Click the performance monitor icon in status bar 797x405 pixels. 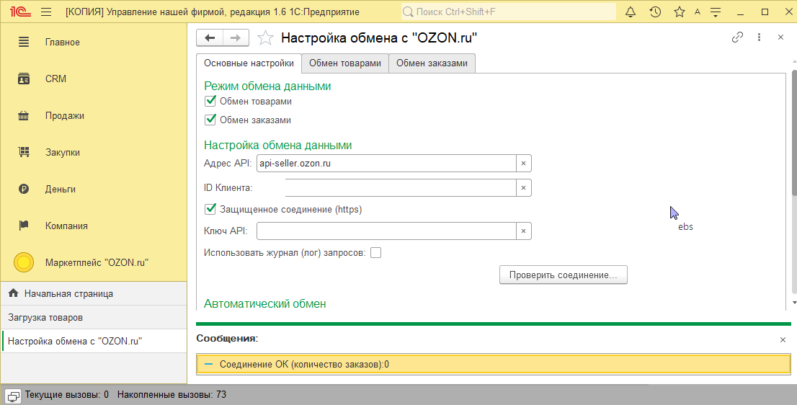[x=13, y=396]
